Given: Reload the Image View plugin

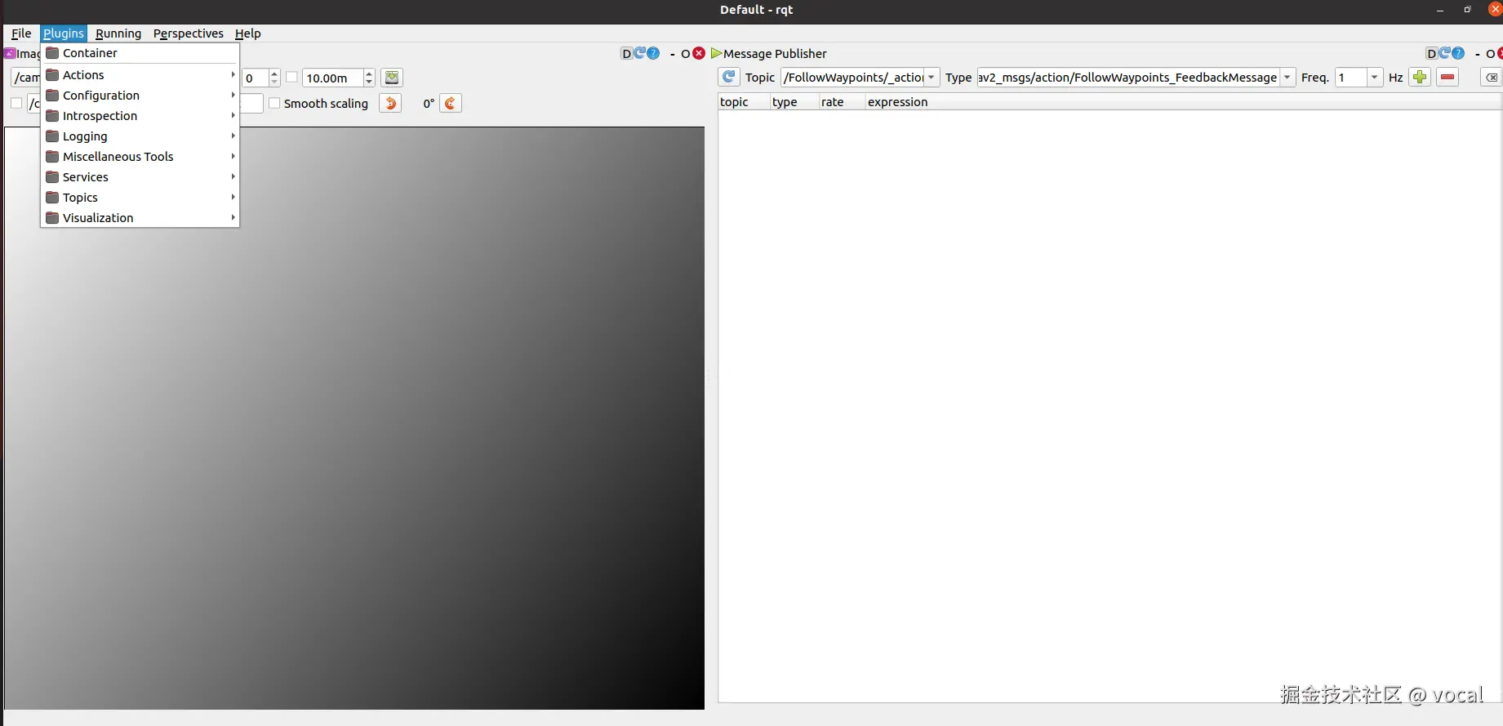Looking at the screenshot, I should [639, 53].
